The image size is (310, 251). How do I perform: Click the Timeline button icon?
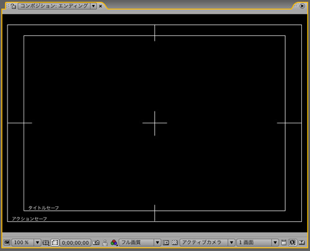[302, 242]
